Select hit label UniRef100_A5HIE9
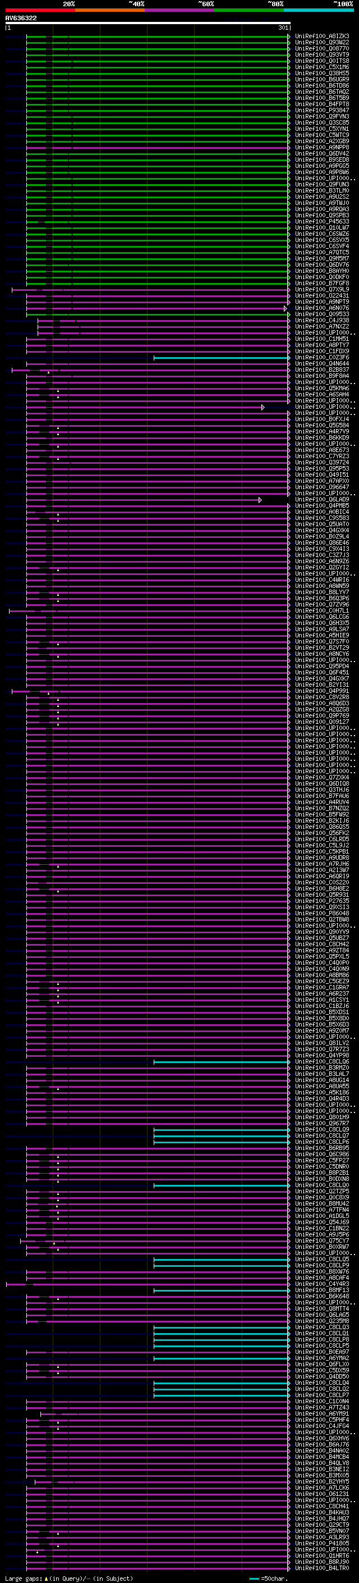This screenshot has width=359, height=1583. tap(322, 636)
